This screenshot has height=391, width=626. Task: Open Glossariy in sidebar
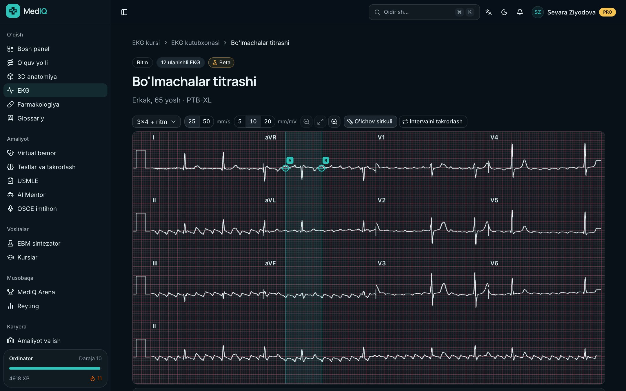coord(55,118)
